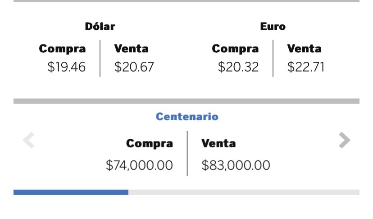Screen dimensions: 373x219
Task: Click the Euro Venta value $22.71
Action: pyautogui.click(x=306, y=67)
